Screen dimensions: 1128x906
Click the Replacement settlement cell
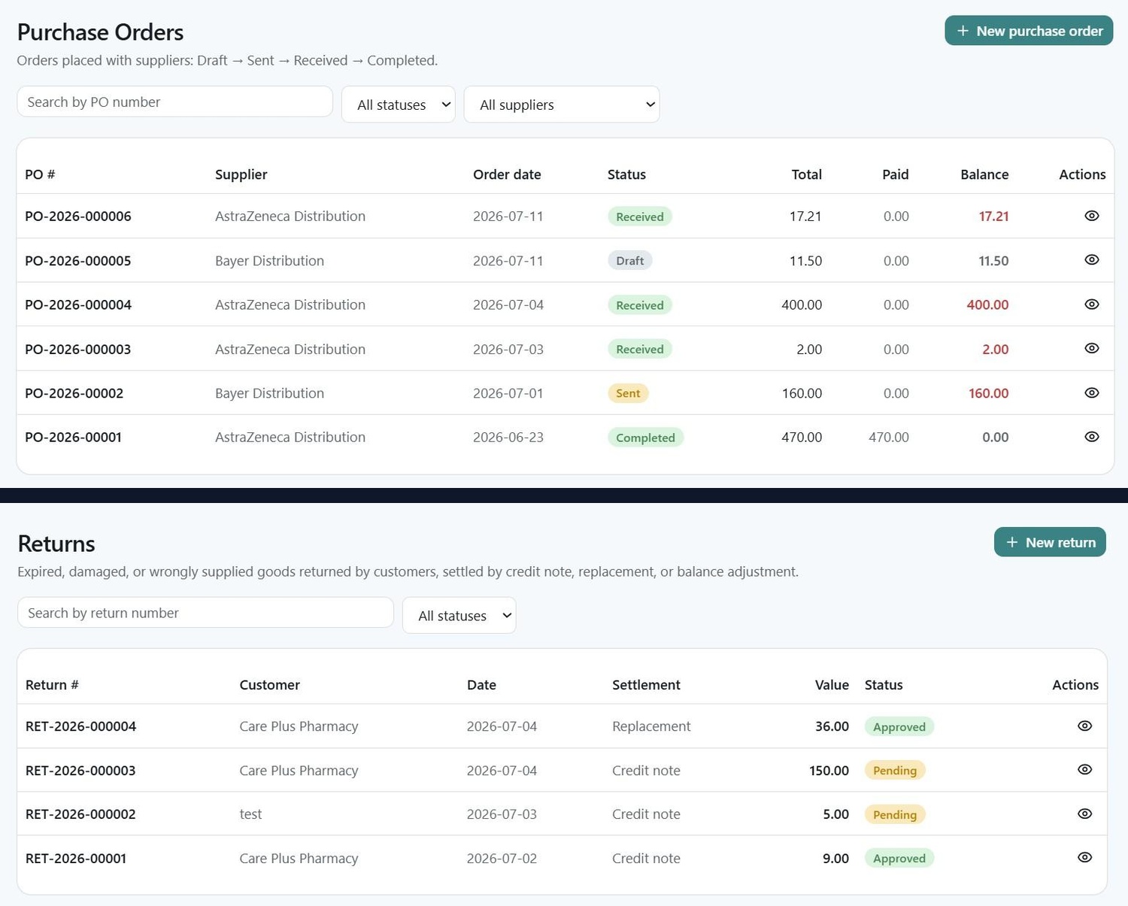pyautogui.click(x=651, y=726)
